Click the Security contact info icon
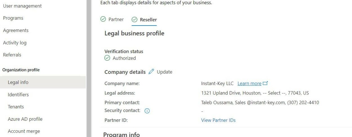352x137 pixels. pyautogui.click(x=147, y=111)
